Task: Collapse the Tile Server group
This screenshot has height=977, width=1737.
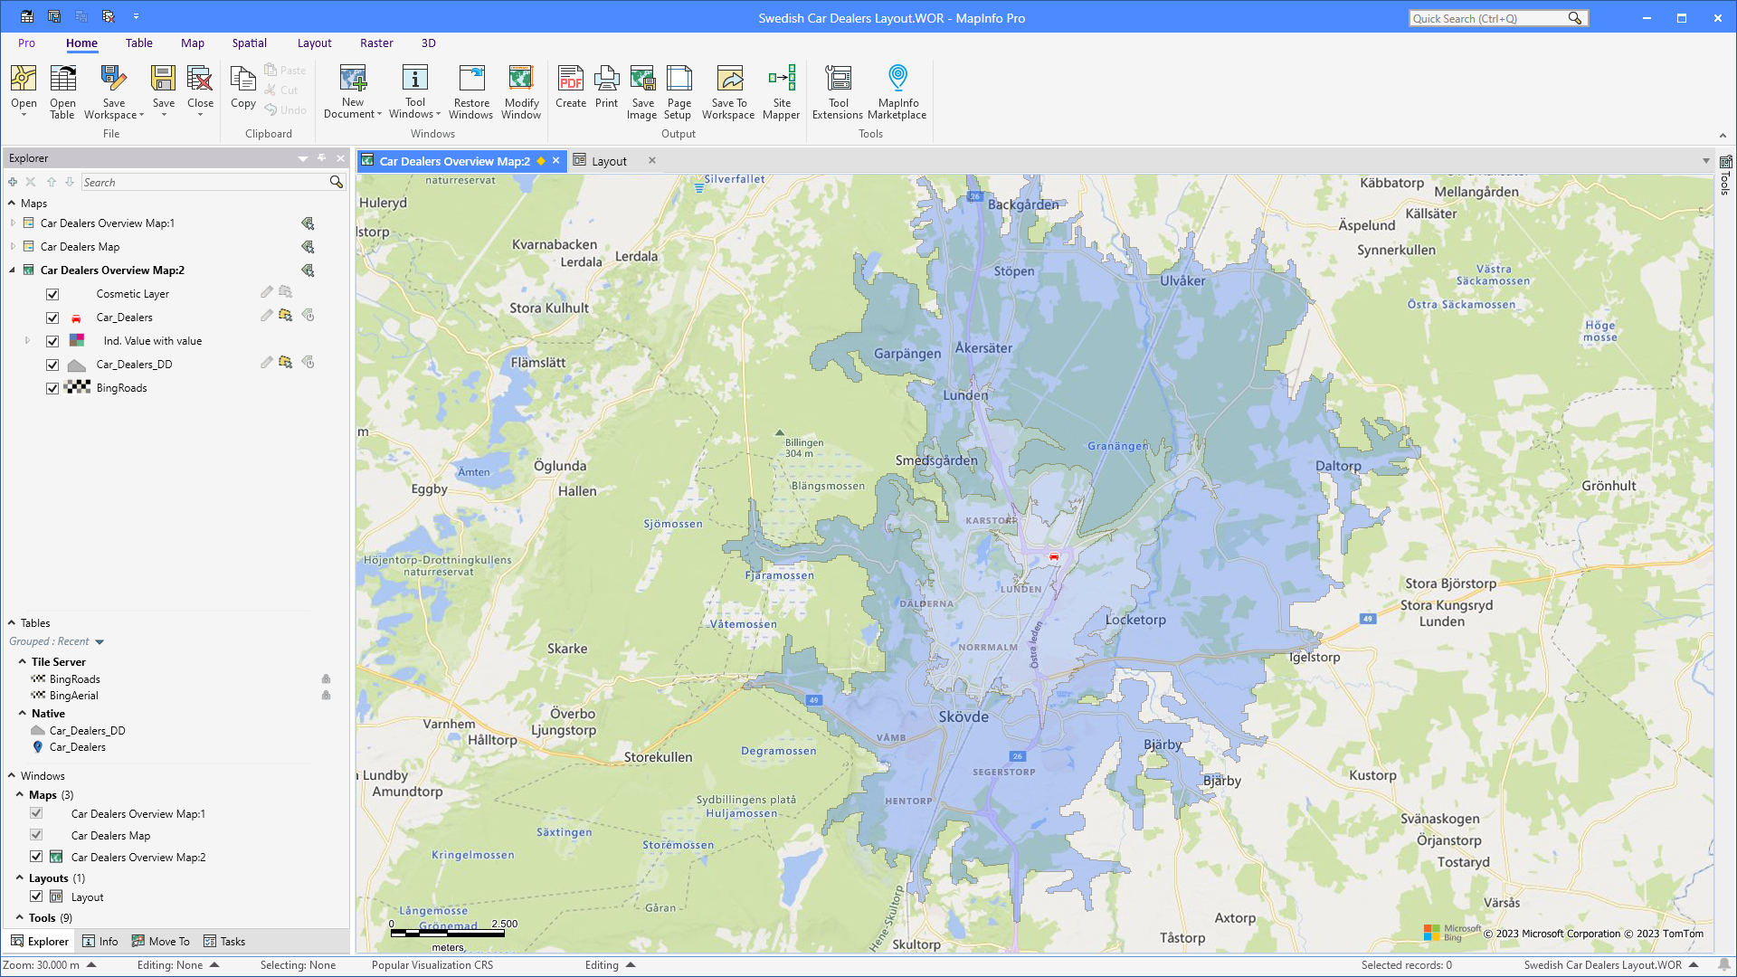Action: pos(22,661)
